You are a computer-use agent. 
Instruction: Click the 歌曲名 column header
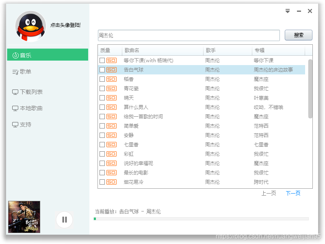click(x=163, y=50)
